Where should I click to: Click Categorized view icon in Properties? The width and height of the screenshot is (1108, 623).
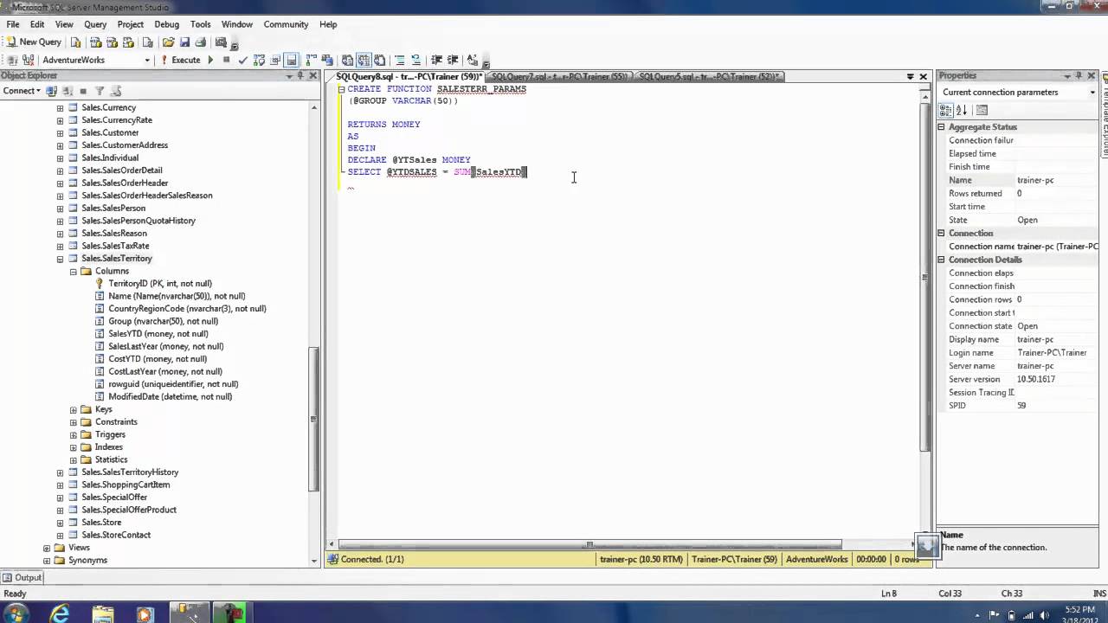point(946,110)
